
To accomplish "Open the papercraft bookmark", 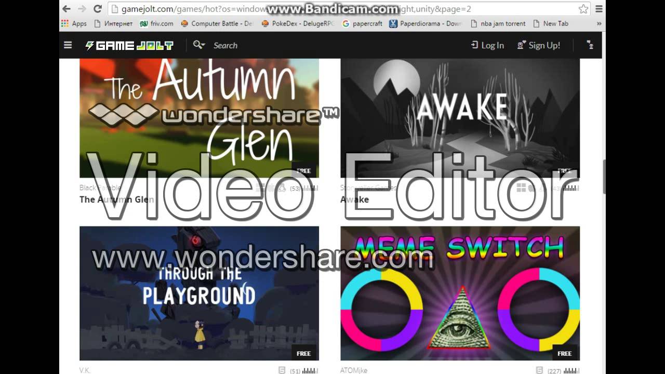I will (362, 23).
